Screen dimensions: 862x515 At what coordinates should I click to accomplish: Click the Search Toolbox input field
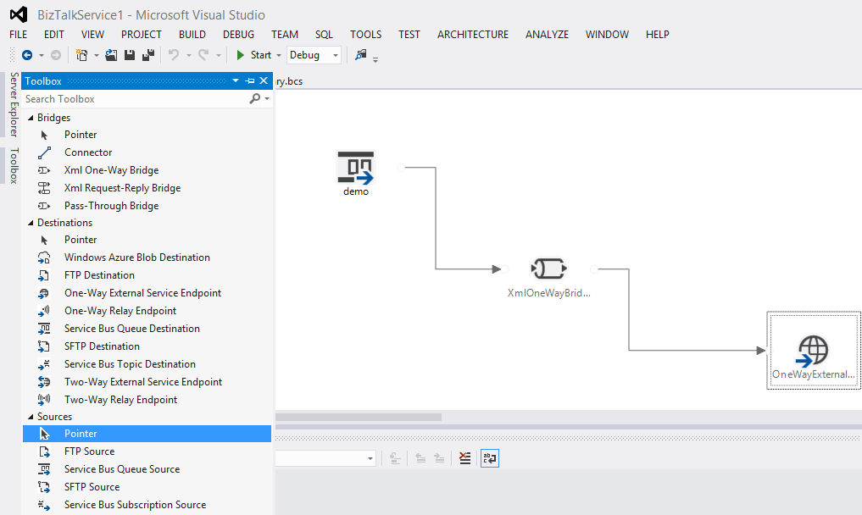[x=136, y=99]
